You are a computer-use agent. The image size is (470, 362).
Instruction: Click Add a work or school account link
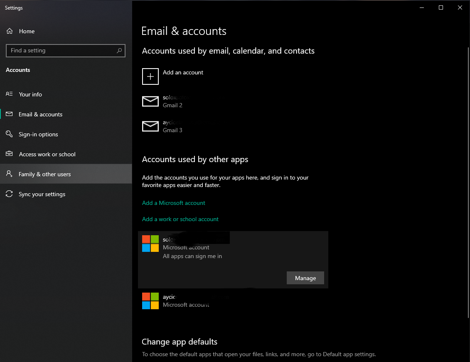(x=180, y=219)
